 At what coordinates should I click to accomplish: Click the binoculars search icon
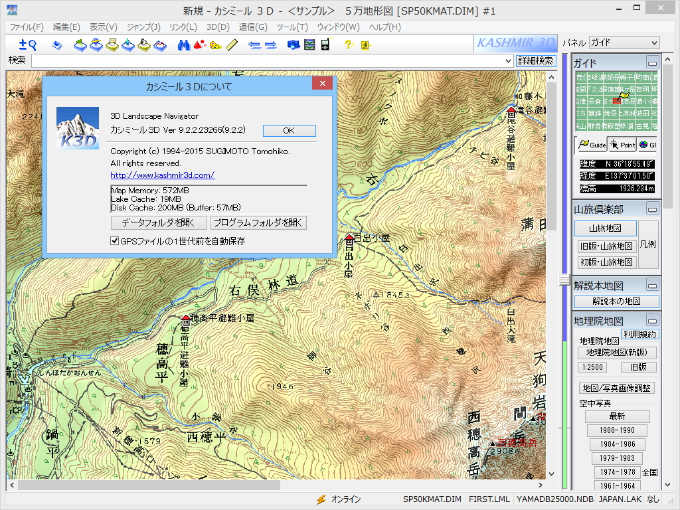(x=184, y=44)
